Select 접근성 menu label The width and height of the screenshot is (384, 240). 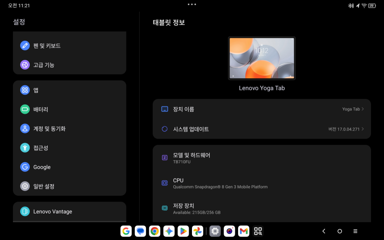pos(41,148)
